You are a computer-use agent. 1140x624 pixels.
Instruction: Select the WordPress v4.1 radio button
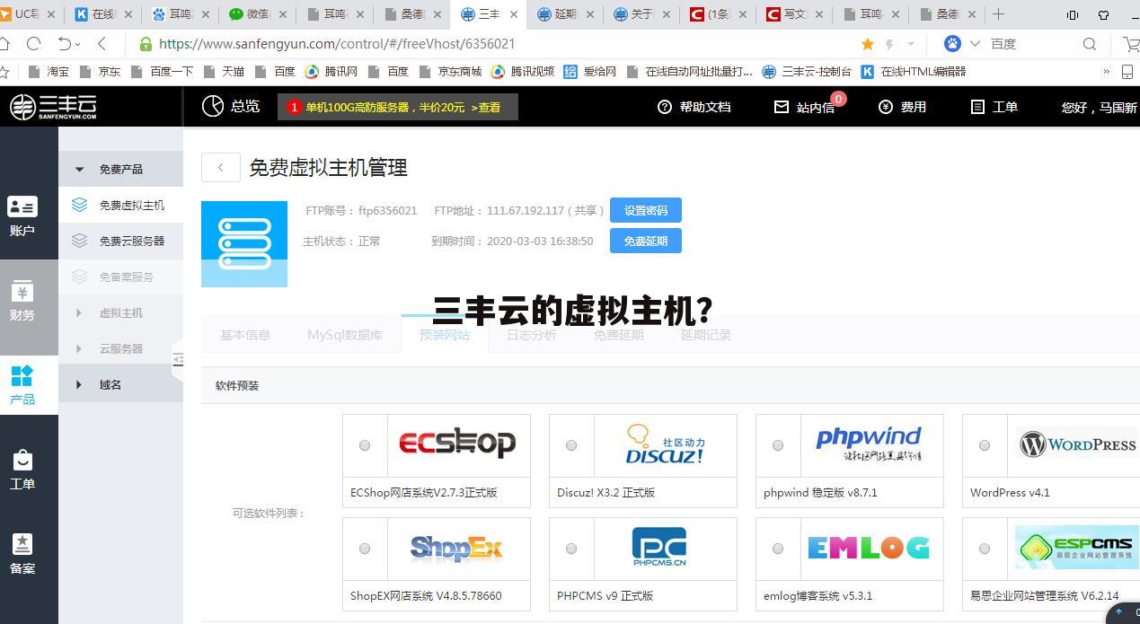985,444
